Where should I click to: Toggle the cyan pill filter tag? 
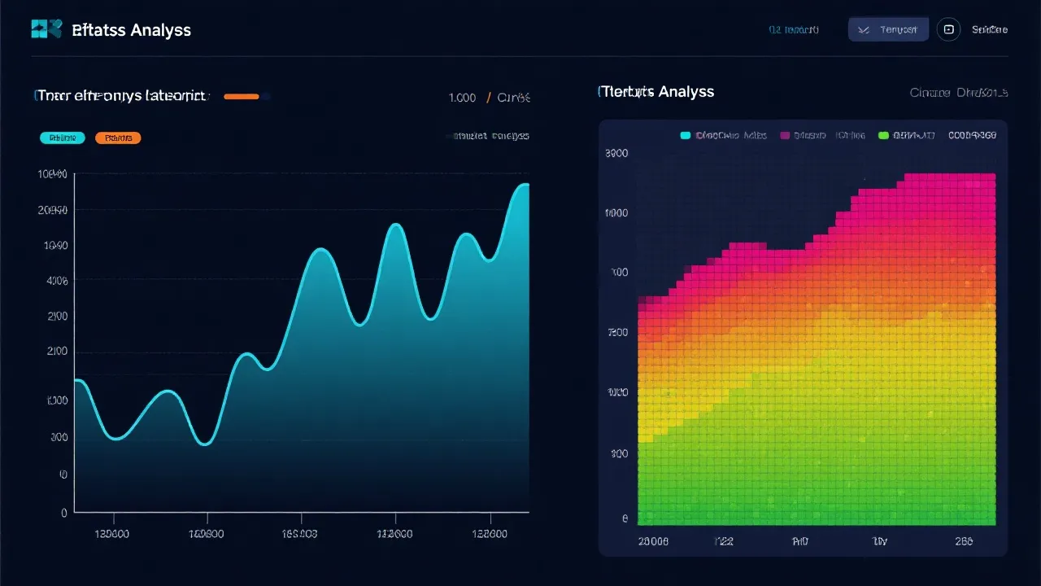(x=63, y=138)
